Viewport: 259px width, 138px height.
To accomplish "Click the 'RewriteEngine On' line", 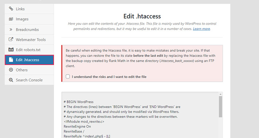I will pyautogui.click(x=77, y=126).
